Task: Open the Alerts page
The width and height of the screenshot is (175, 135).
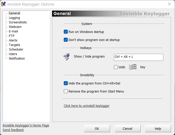Action: point(13,40)
